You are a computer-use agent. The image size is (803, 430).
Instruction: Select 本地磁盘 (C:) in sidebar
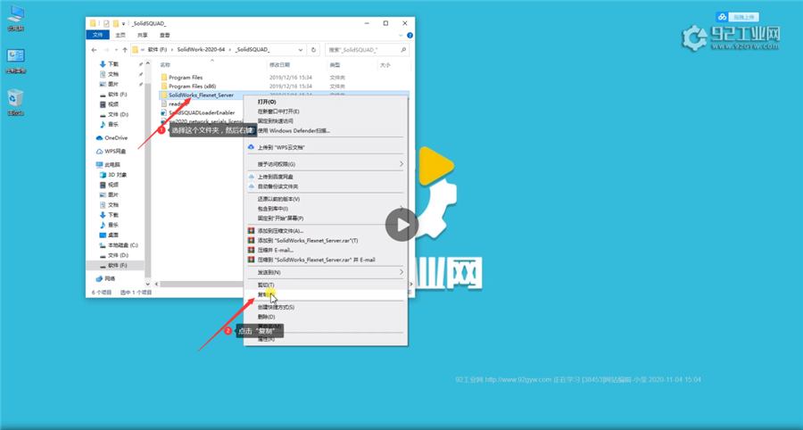click(x=119, y=244)
